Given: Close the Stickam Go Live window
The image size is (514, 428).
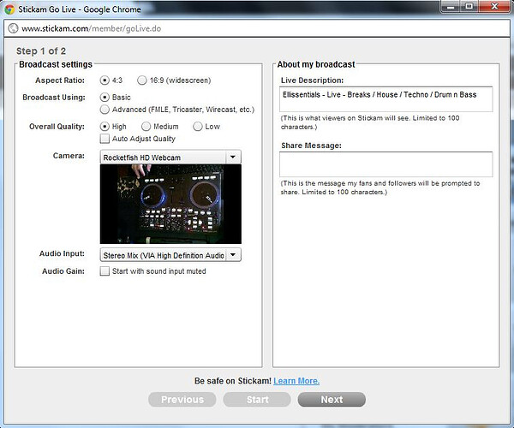Looking at the screenshot, I should coord(494,7).
